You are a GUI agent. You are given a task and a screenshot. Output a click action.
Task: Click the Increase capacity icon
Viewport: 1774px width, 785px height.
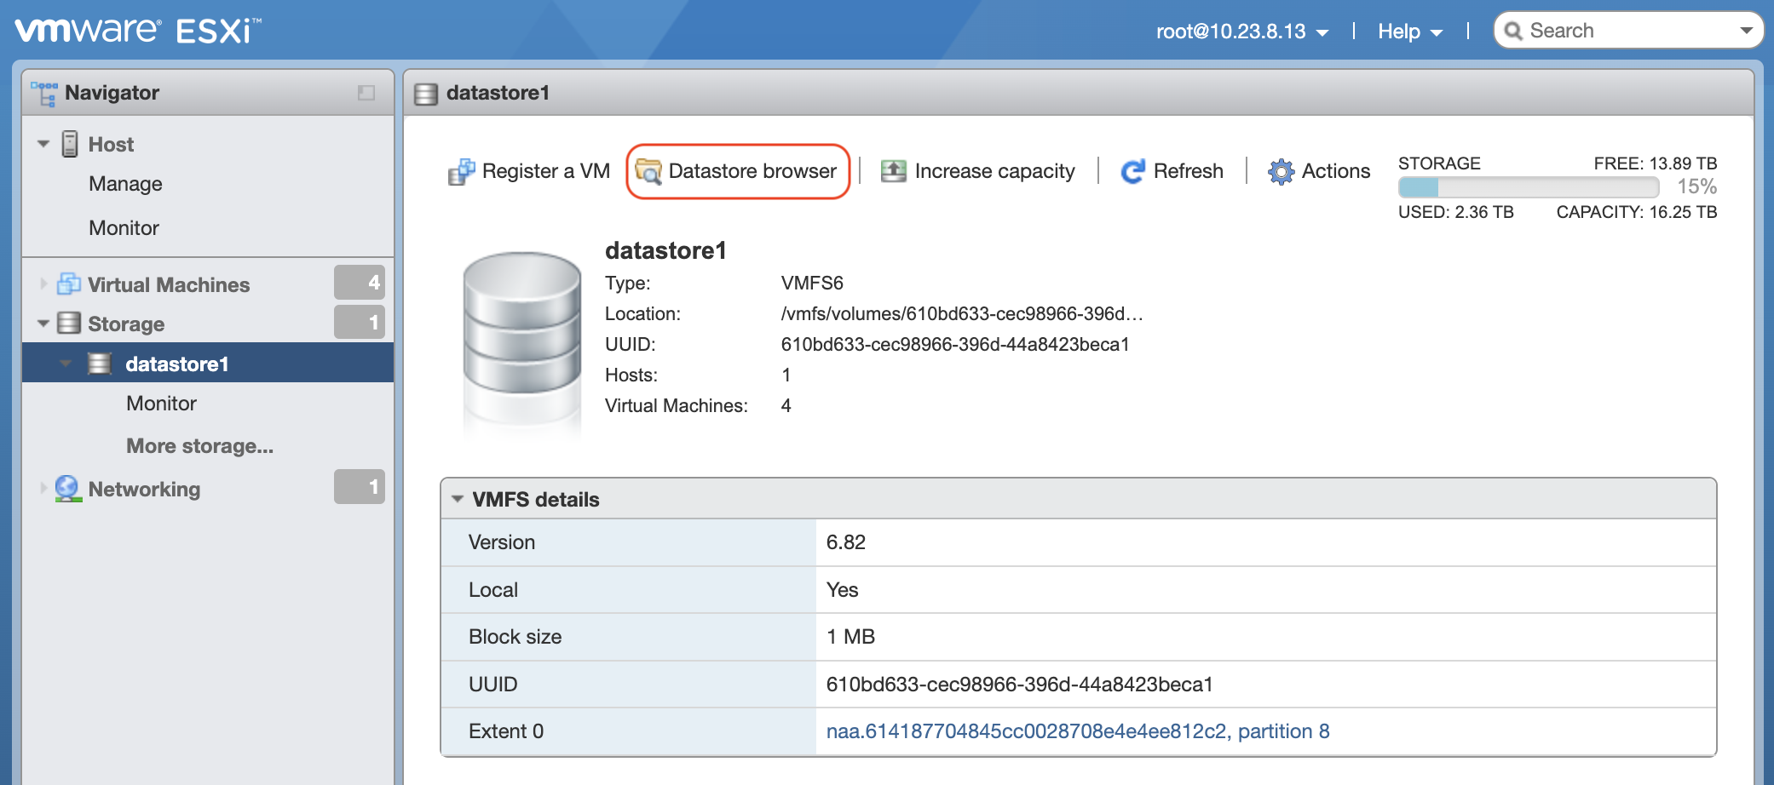893,171
